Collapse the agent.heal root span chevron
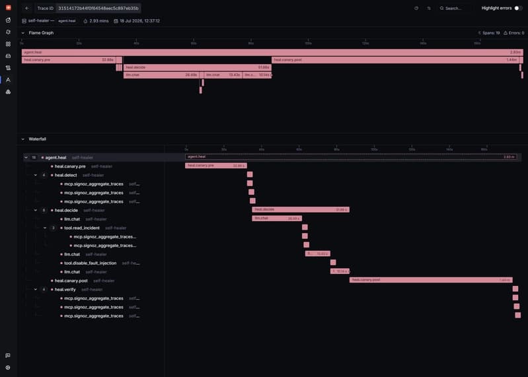528x377 pixels. (26, 157)
